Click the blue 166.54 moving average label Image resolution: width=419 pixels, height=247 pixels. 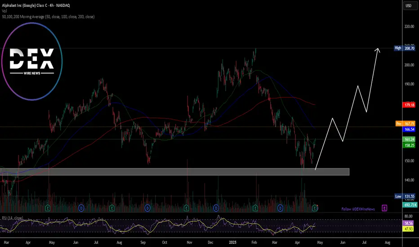(x=410, y=129)
